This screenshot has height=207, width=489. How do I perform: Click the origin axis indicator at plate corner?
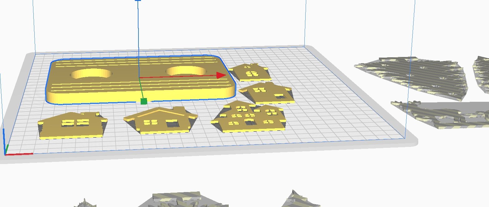(x=6, y=152)
